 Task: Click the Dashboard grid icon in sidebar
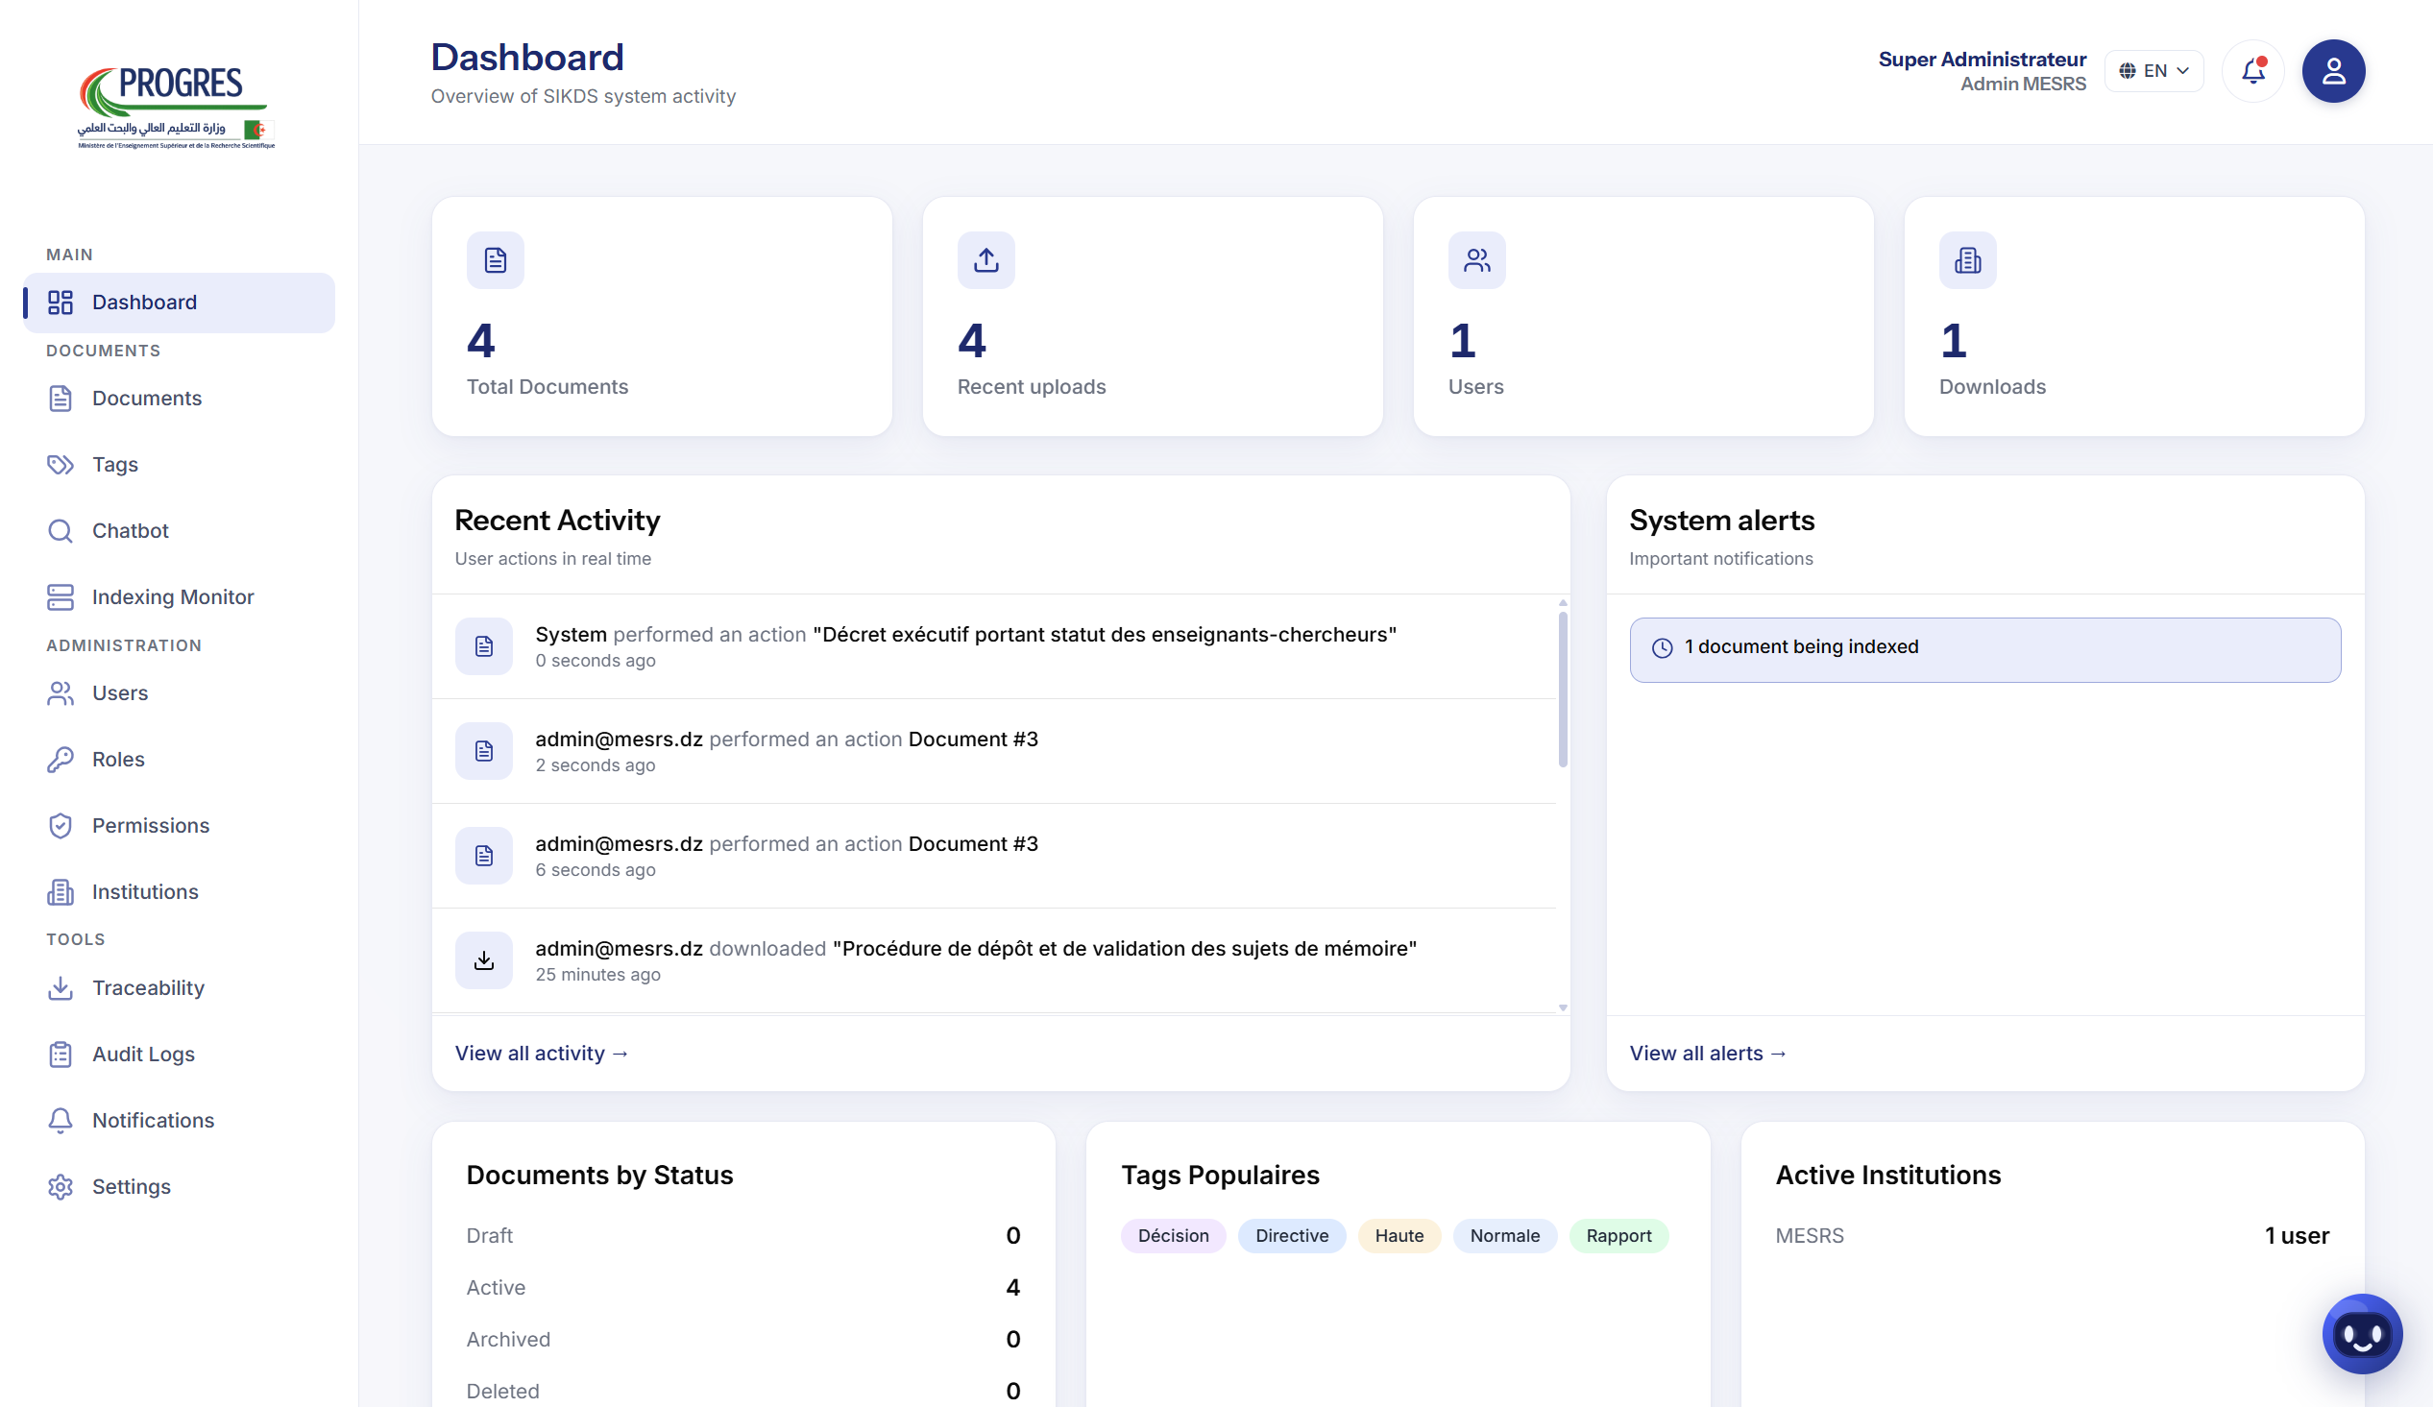pos(60,303)
